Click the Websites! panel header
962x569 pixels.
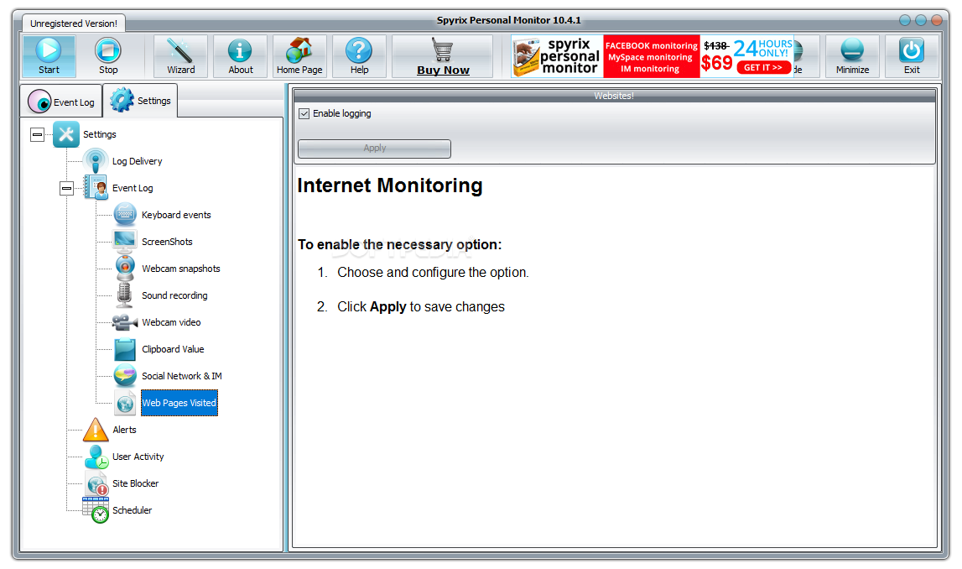click(614, 96)
